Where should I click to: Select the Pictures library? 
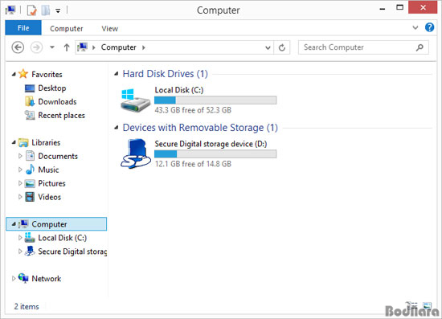(52, 183)
